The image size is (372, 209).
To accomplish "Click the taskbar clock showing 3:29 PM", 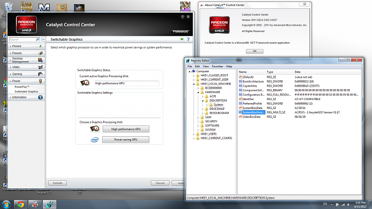I will point(360,205).
